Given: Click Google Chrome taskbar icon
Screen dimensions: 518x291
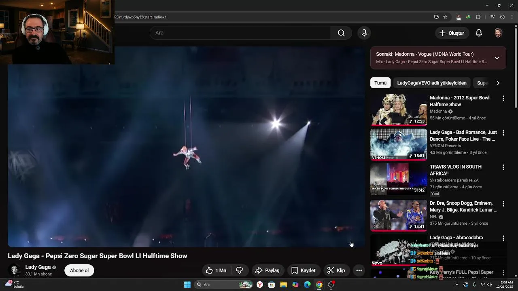Looking at the screenshot, I should coord(319,285).
